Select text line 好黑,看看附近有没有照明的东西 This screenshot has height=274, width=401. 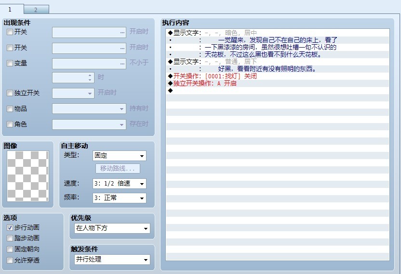click(278, 69)
